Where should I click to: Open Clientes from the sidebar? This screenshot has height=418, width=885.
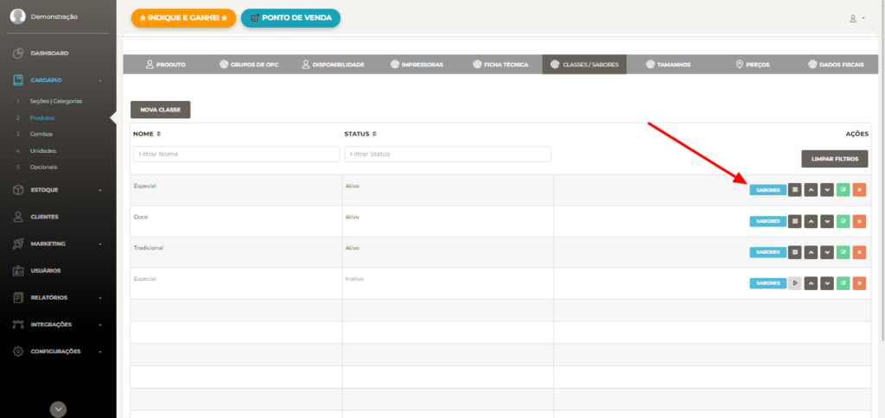click(x=44, y=217)
